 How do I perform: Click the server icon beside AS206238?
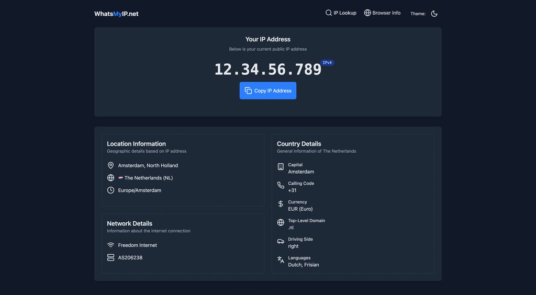110,258
